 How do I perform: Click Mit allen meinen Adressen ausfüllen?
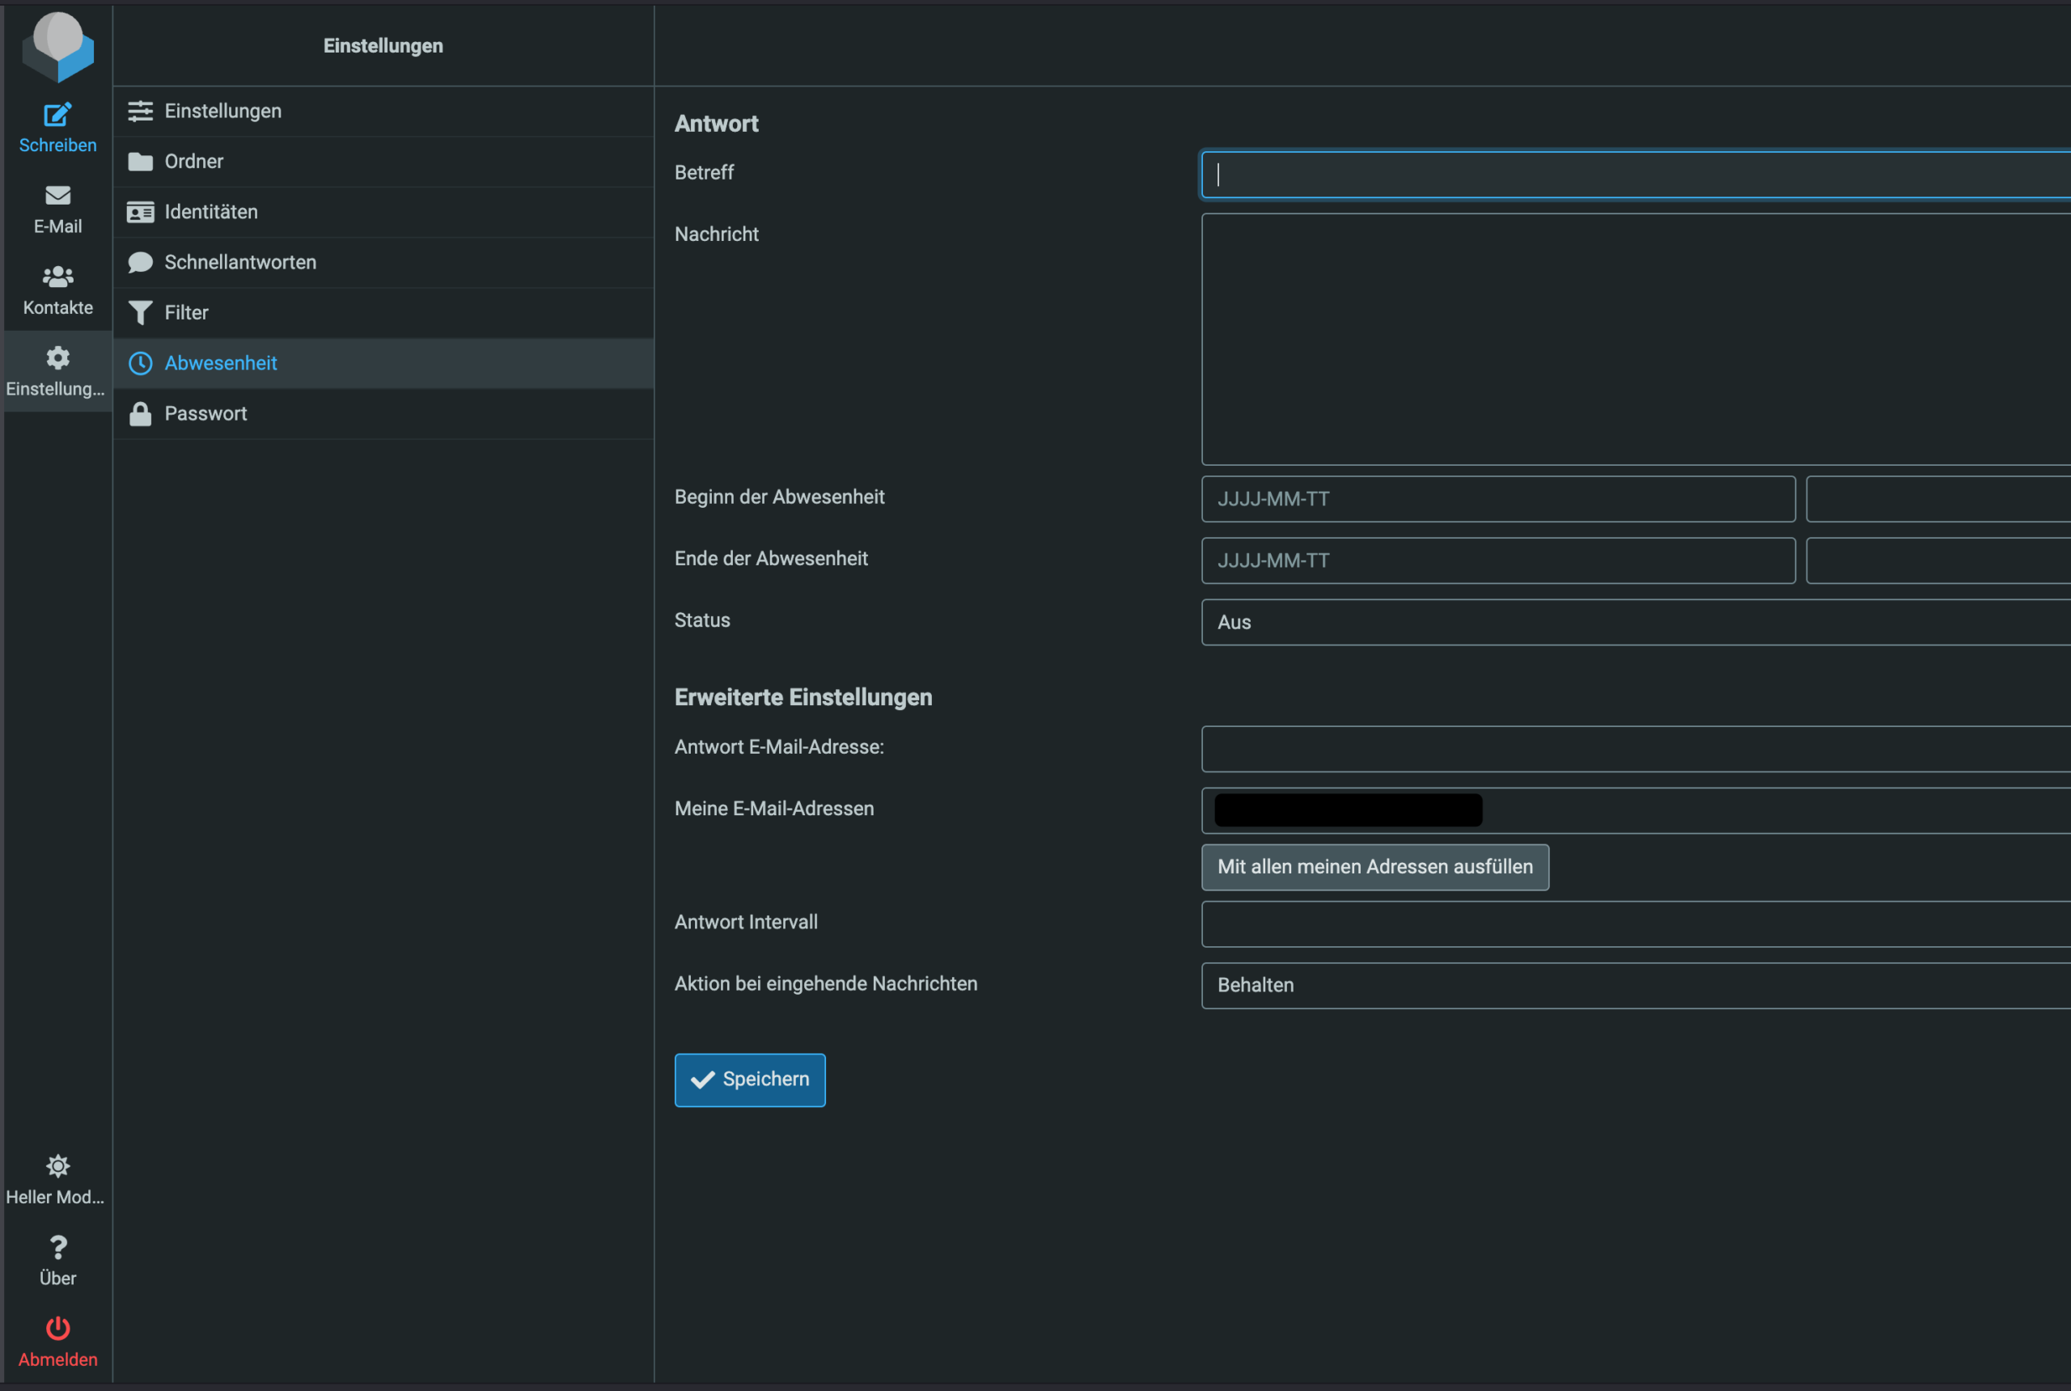tap(1374, 868)
